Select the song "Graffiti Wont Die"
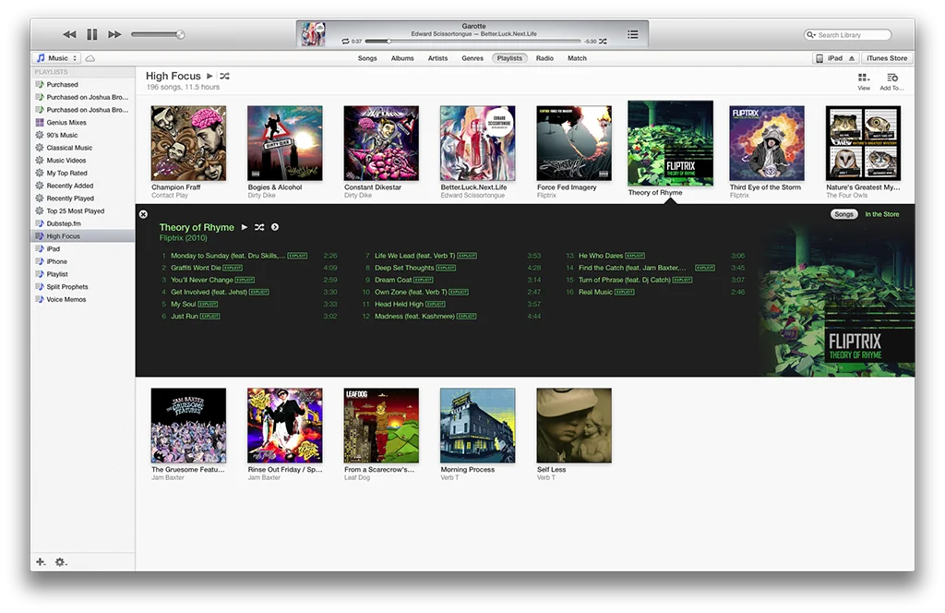 [196, 268]
